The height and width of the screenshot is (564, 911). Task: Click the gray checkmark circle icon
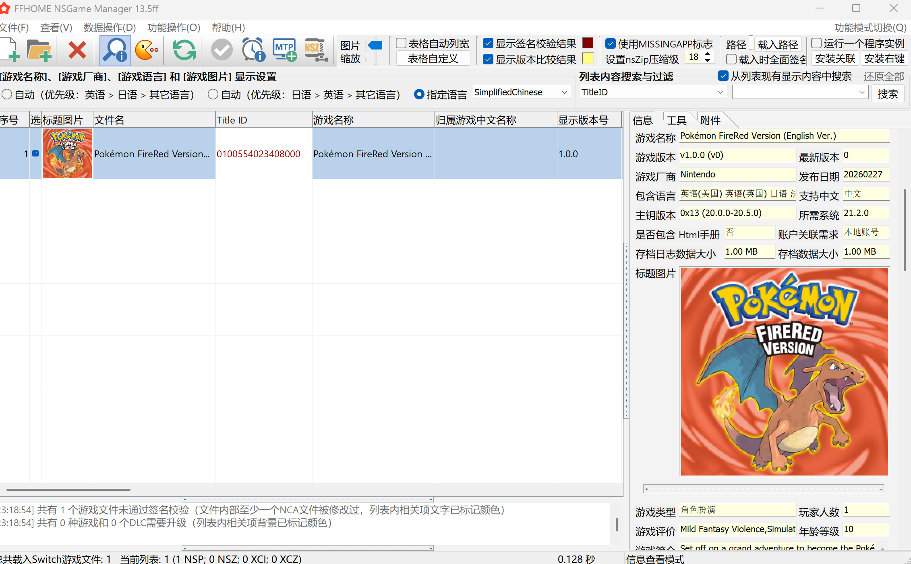pos(222,50)
